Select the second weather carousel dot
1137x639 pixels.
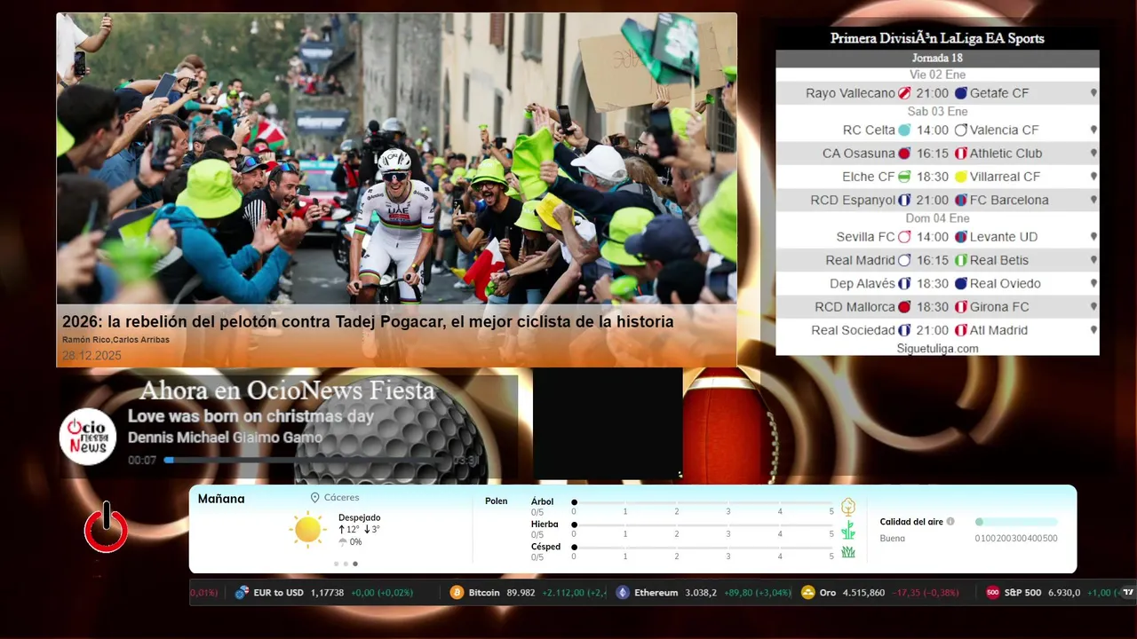(346, 564)
